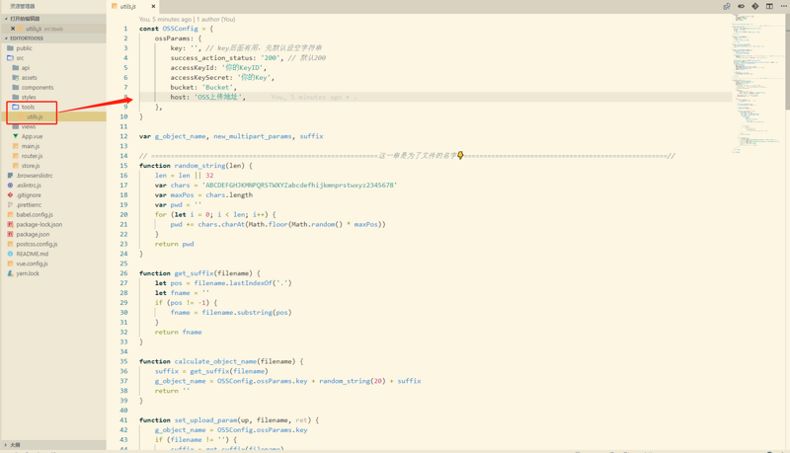Click the info icon beside README.md
The height and width of the screenshot is (453, 790).
click(10, 255)
